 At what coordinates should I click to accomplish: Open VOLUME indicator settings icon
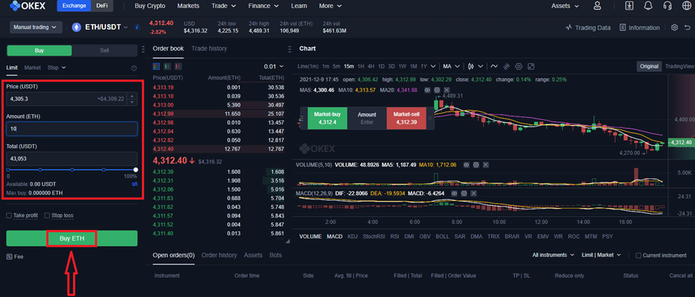(x=476, y=165)
